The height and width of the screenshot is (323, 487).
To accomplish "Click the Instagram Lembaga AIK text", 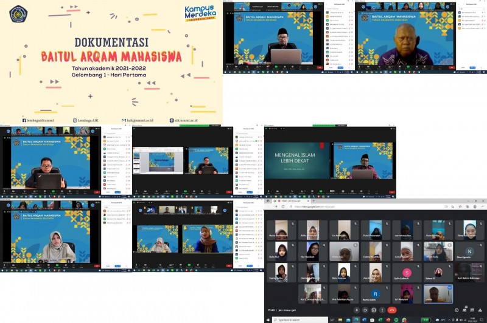I will pyautogui.click(x=88, y=120).
